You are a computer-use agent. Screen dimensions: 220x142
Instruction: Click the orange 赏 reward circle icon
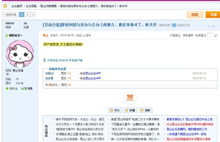click(x=130, y=98)
